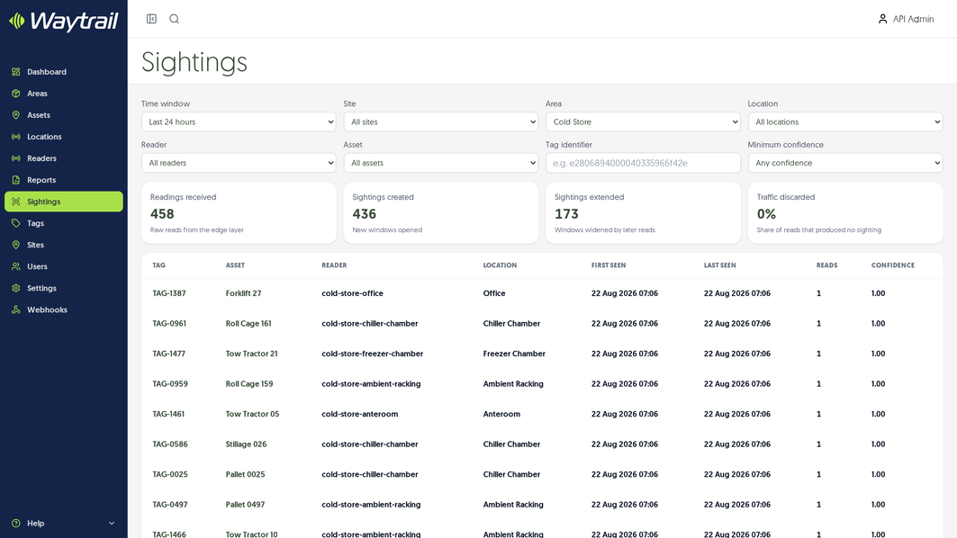
Task: Click reader cold-store-freezer-chamber
Action: 373,354
